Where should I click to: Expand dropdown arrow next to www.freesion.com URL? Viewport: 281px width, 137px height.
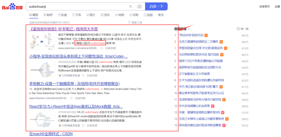coord(71,98)
